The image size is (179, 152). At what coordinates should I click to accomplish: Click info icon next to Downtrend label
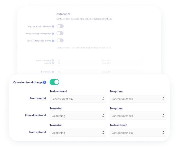(x=53, y=72)
